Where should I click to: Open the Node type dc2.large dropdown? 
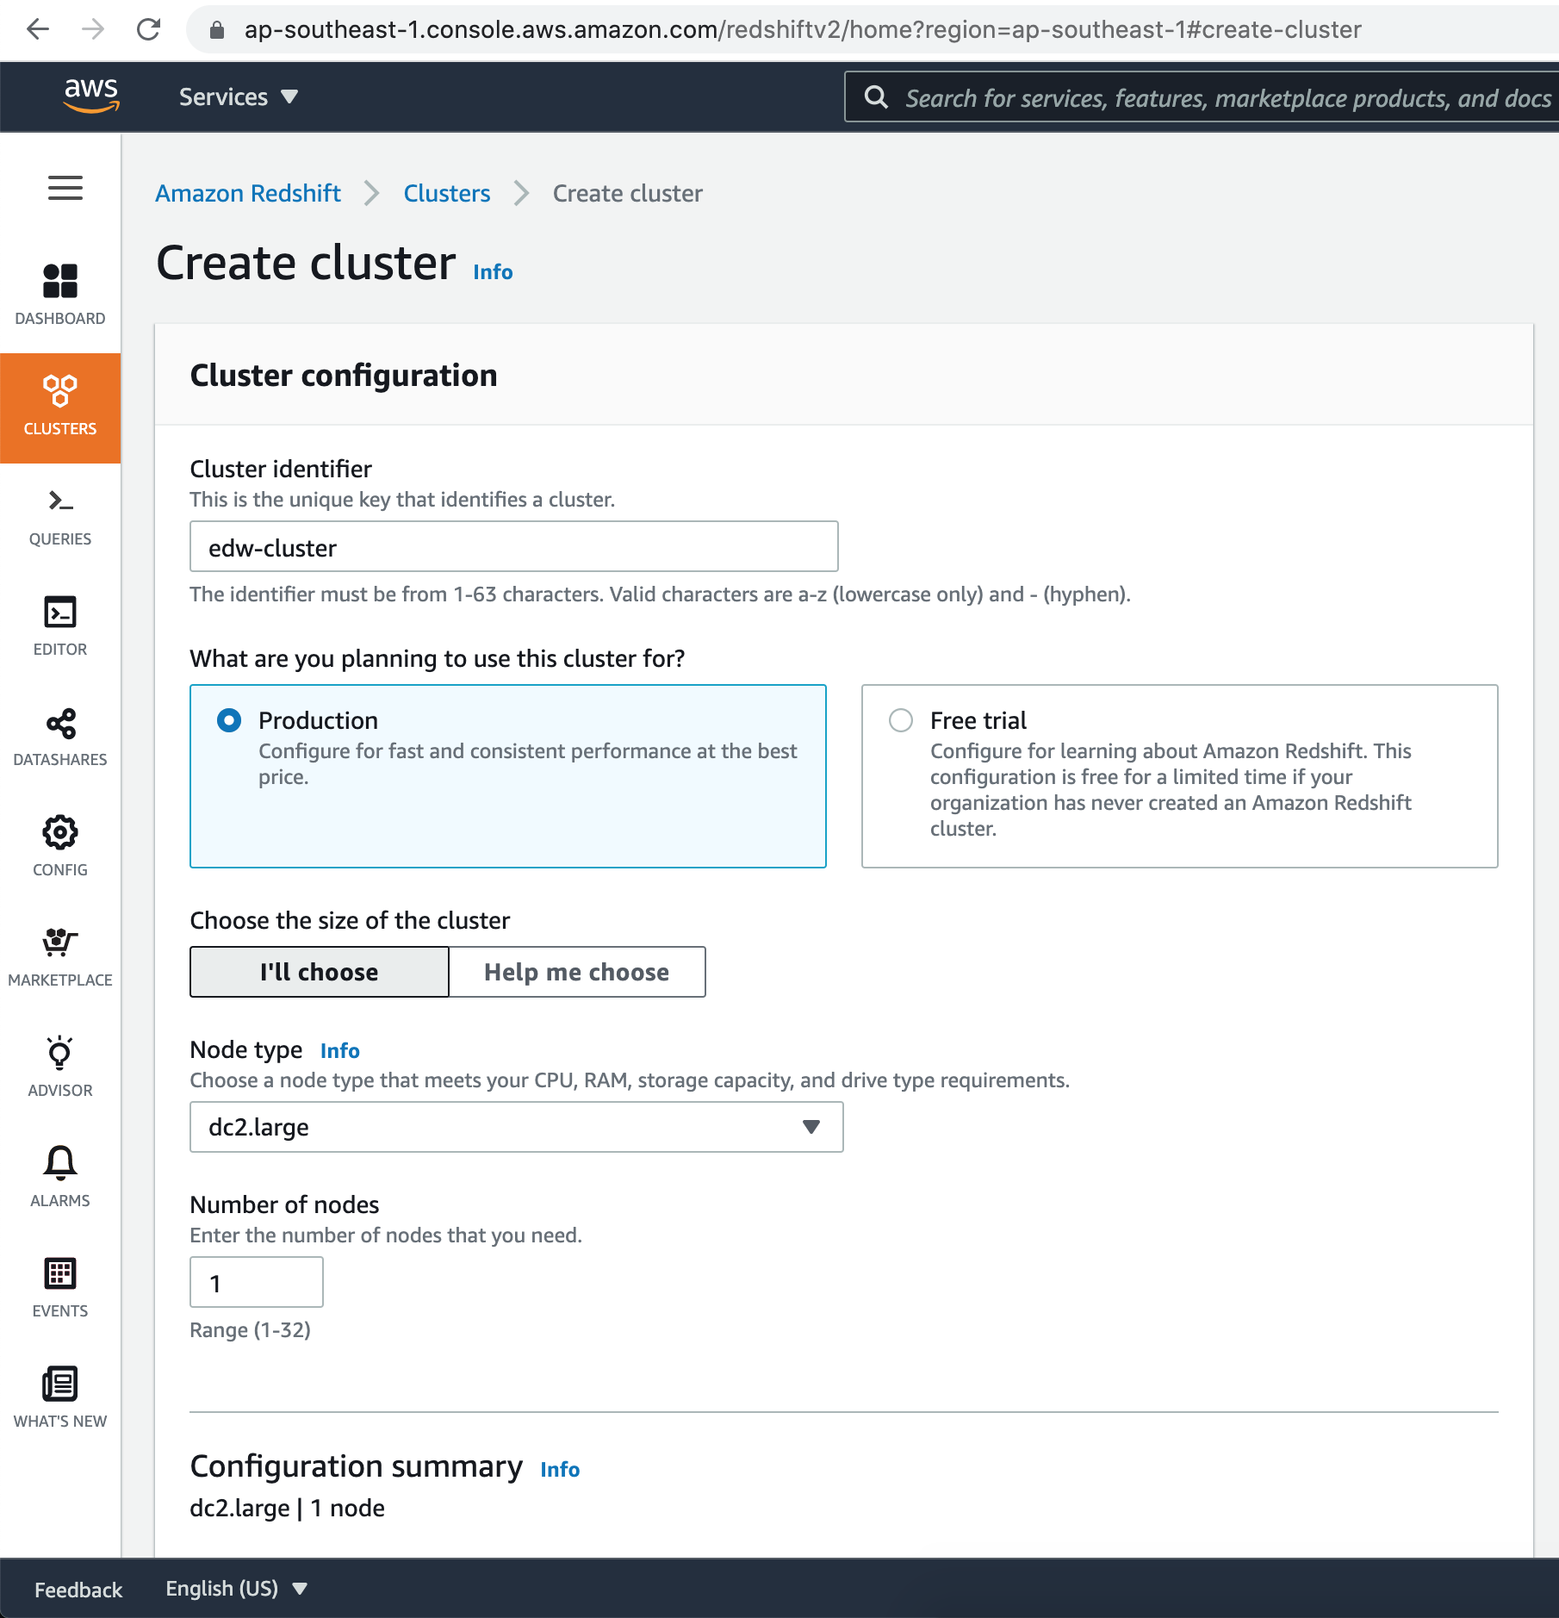(517, 1127)
